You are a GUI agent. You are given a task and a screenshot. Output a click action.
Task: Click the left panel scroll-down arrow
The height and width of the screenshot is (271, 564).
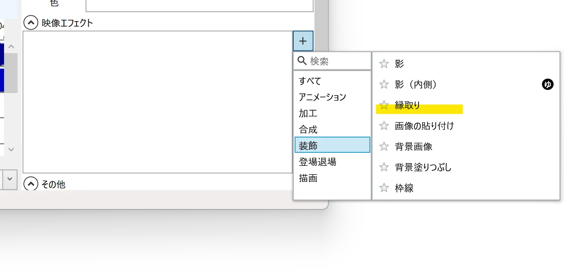coord(11,149)
